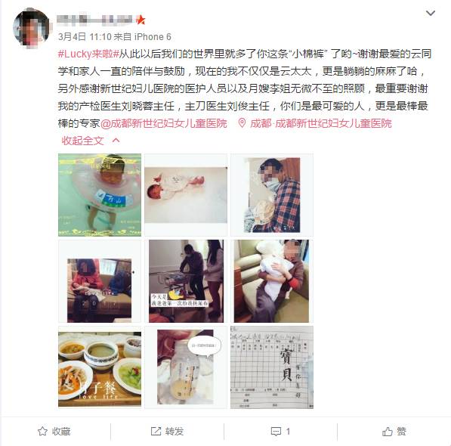Screen dimensions: 451x446
Task: Open the baby swimming ring photo thumbnail
Action: [x=100, y=195]
